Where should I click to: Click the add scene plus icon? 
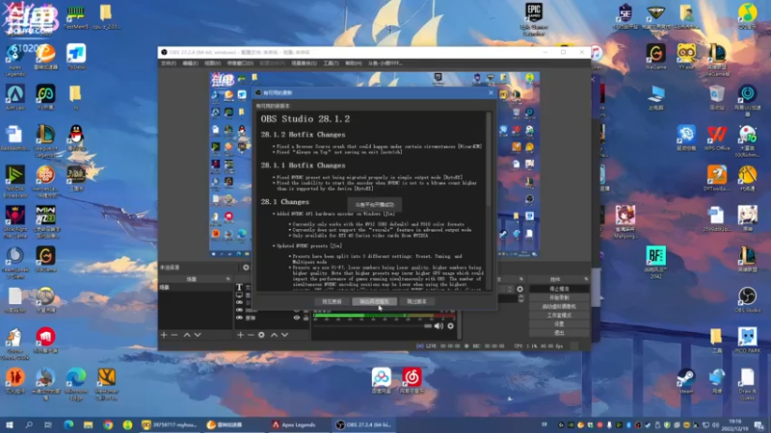(164, 335)
